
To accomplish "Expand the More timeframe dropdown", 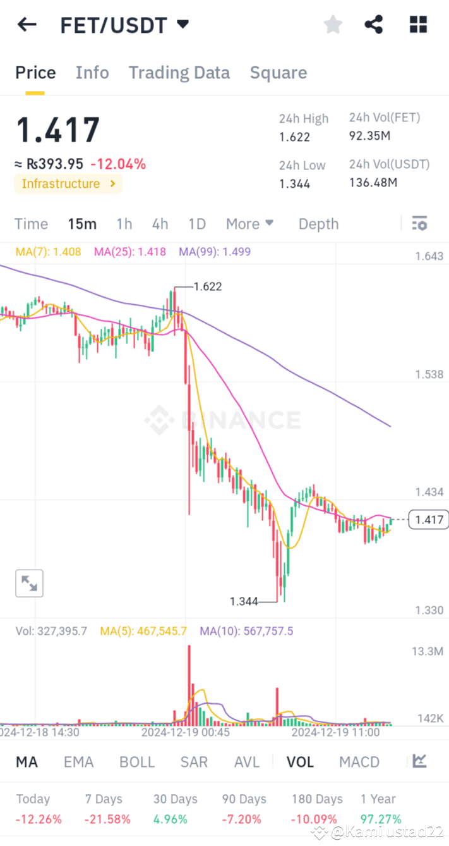I will tap(249, 223).
